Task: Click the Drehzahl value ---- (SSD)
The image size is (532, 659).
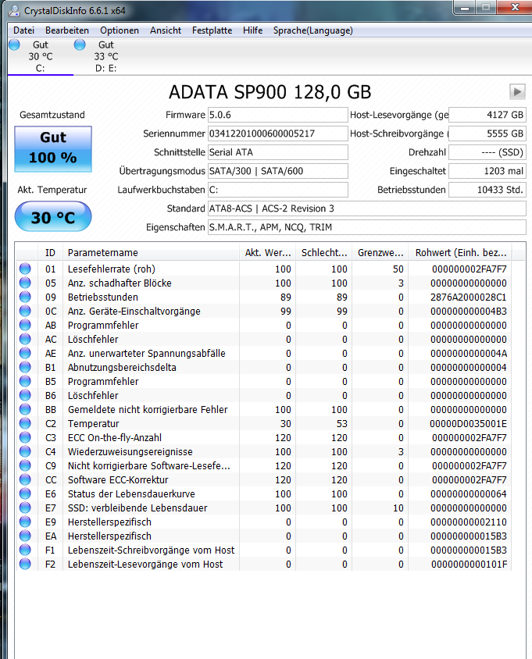Action: pos(487,152)
